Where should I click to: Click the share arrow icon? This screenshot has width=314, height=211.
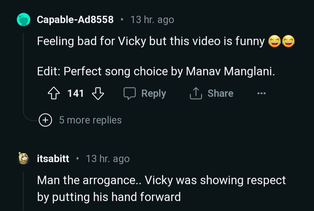(x=196, y=93)
